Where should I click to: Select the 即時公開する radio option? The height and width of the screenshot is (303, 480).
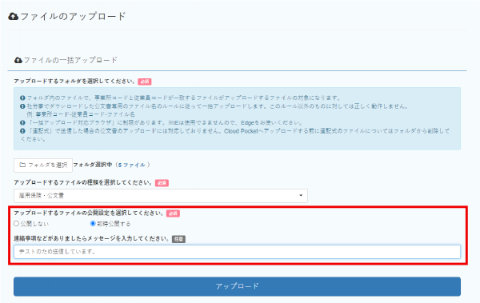[93, 224]
